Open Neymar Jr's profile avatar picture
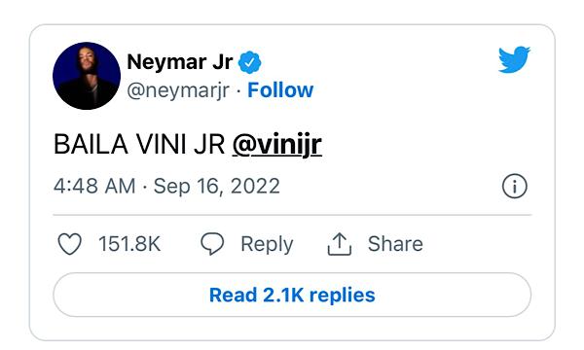Viewport: 584px width, 350px height. click(87, 76)
